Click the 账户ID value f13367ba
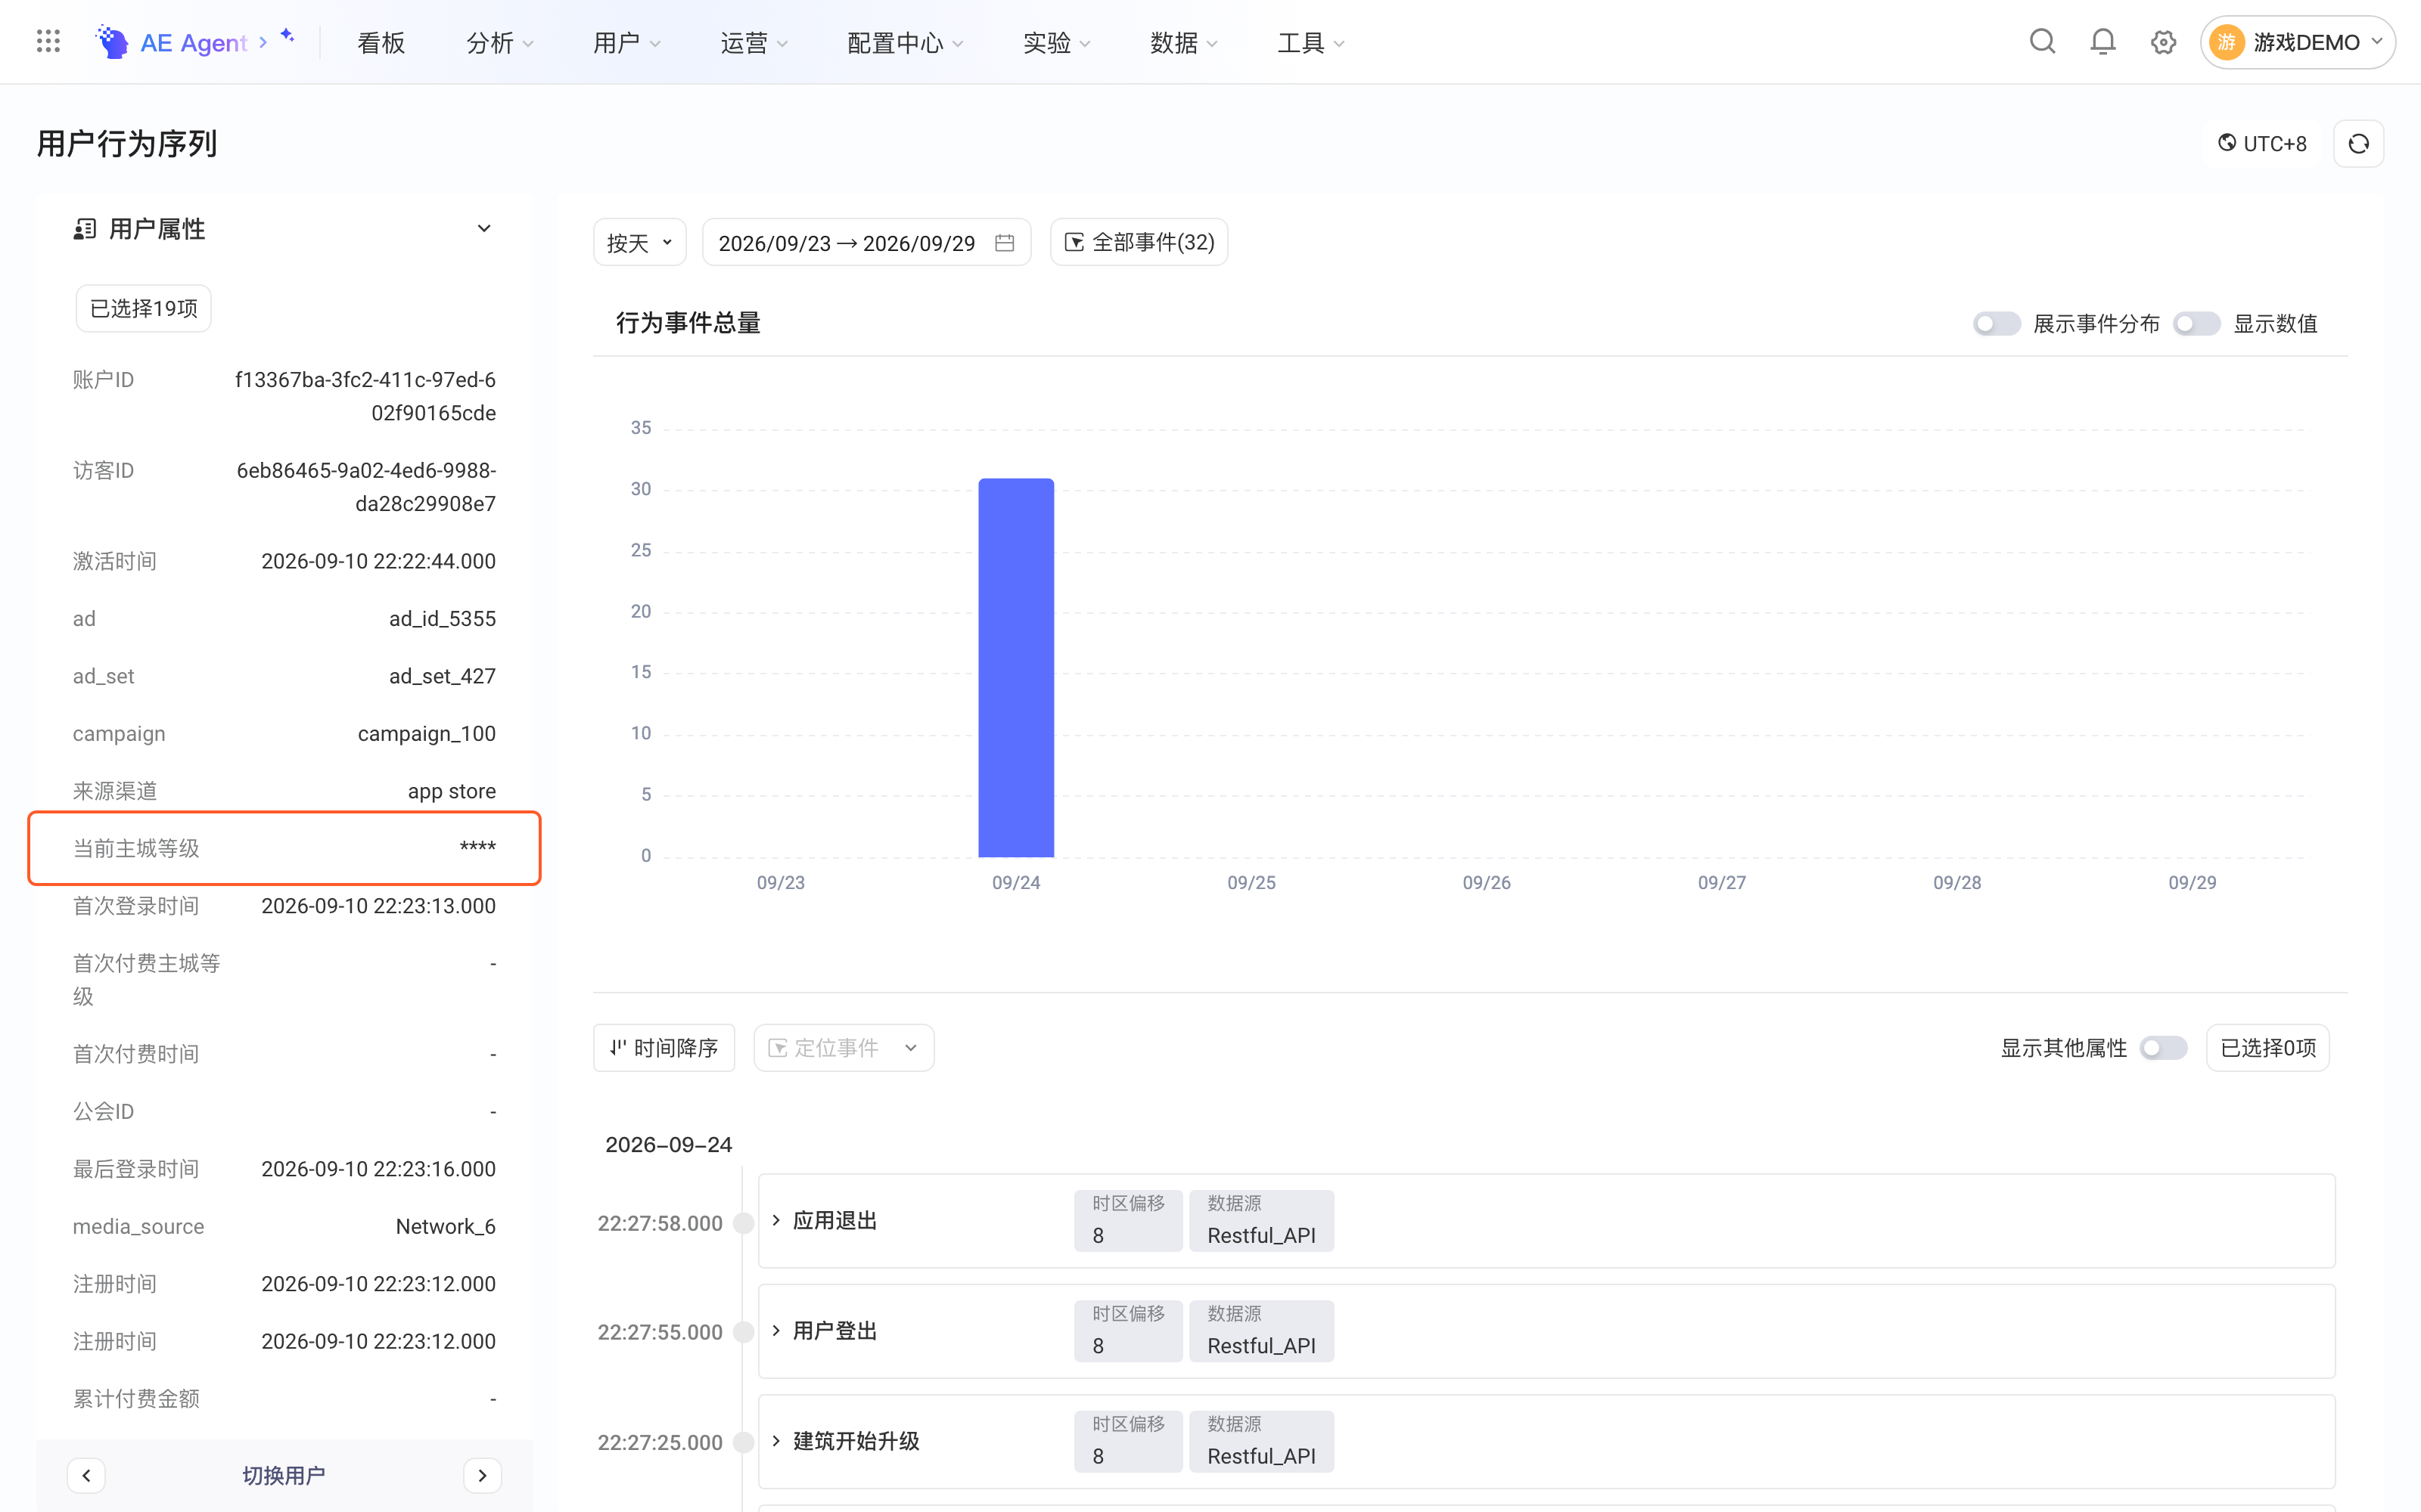 coord(365,396)
